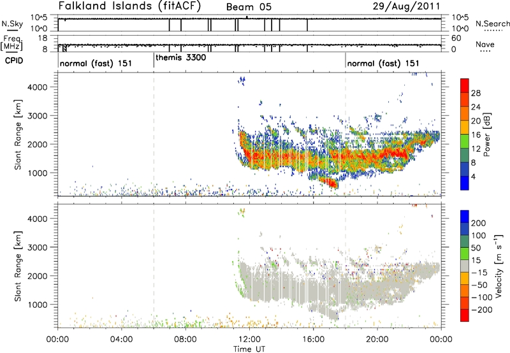
Task: Click red low-range echo patch near 17:00 in power panel
Action: (x=329, y=182)
